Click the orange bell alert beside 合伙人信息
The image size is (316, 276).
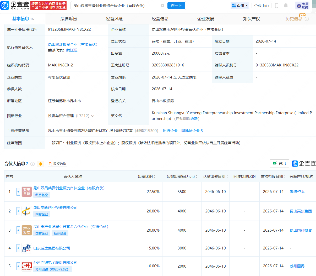(41, 164)
